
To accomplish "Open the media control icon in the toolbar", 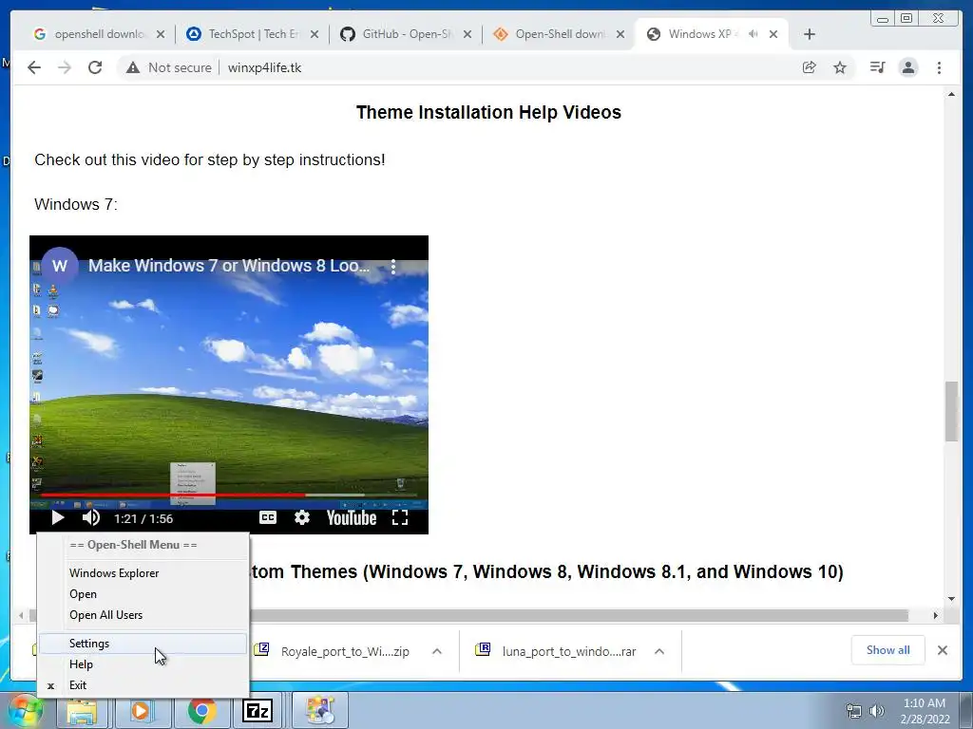I will pyautogui.click(x=877, y=67).
